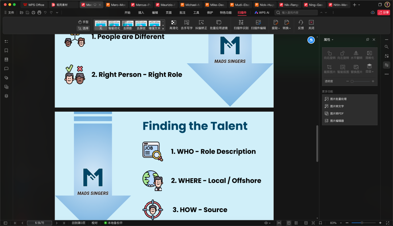
Task: Select the 去屏纹 filter preset
Action: pos(141,25)
